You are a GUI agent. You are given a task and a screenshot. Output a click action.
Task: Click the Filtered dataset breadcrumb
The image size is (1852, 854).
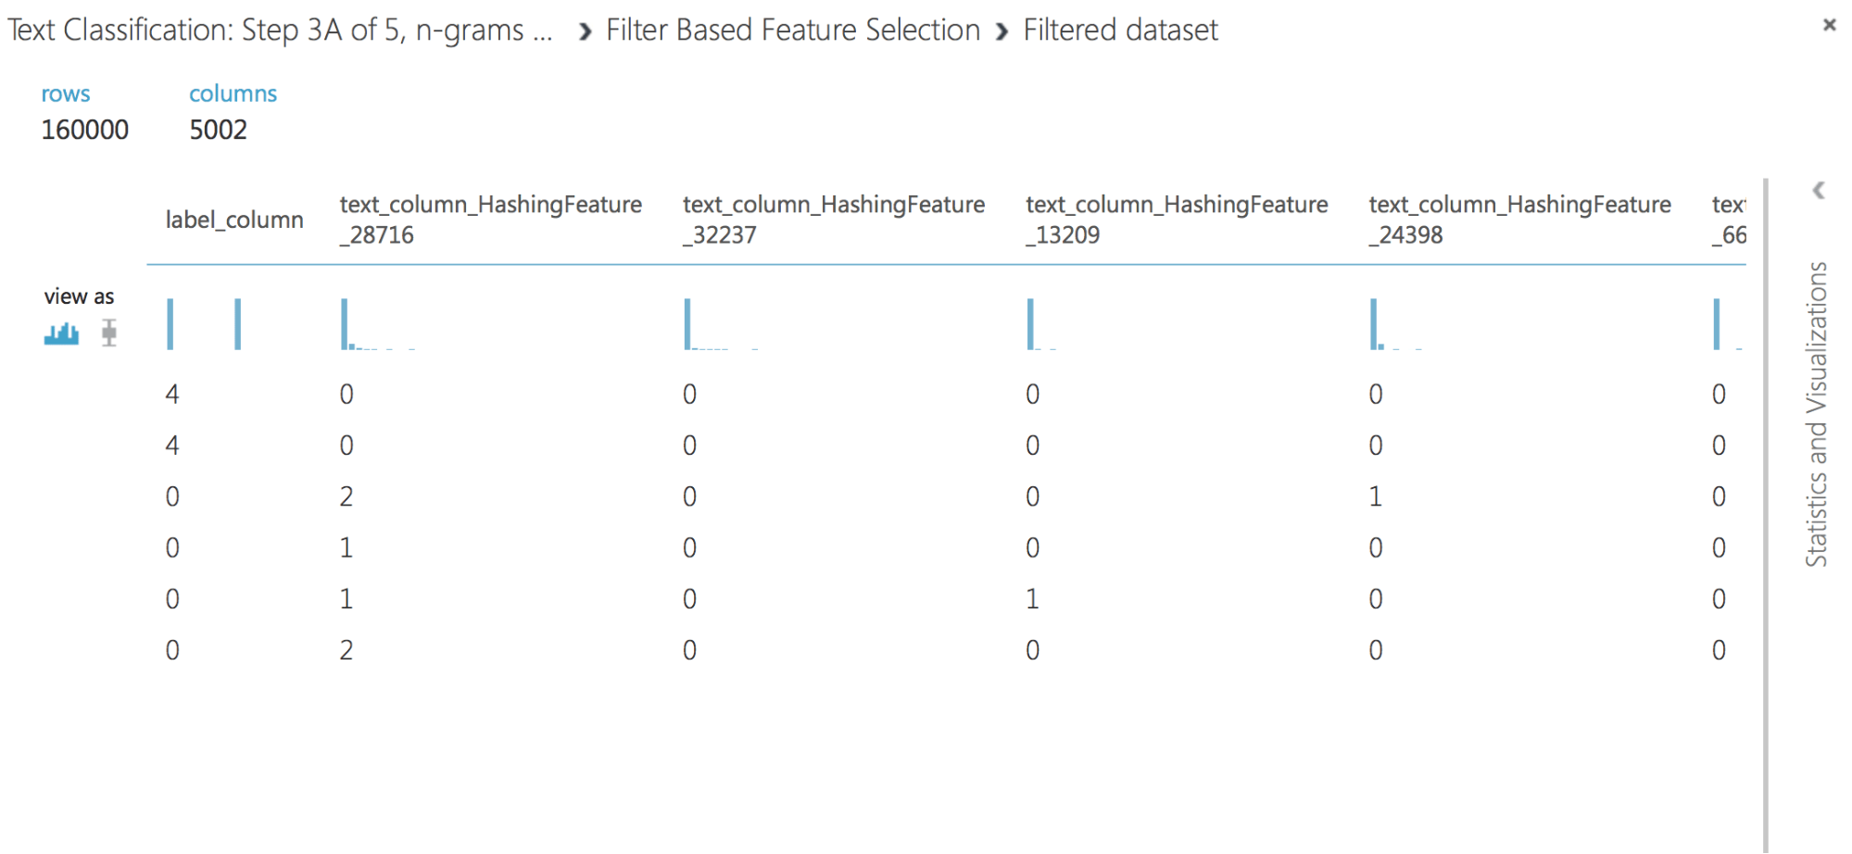[1120, 31]
